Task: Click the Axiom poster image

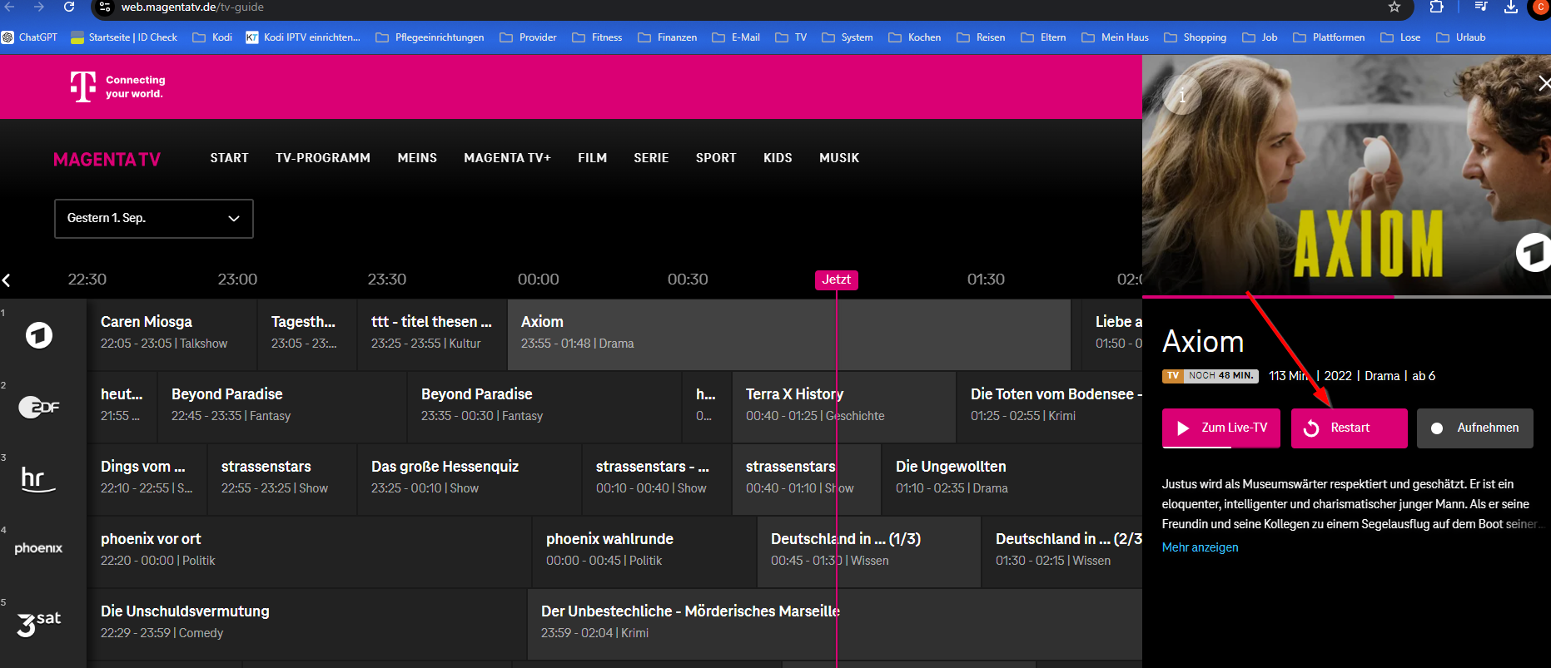Action: (x=1346, y=175)
